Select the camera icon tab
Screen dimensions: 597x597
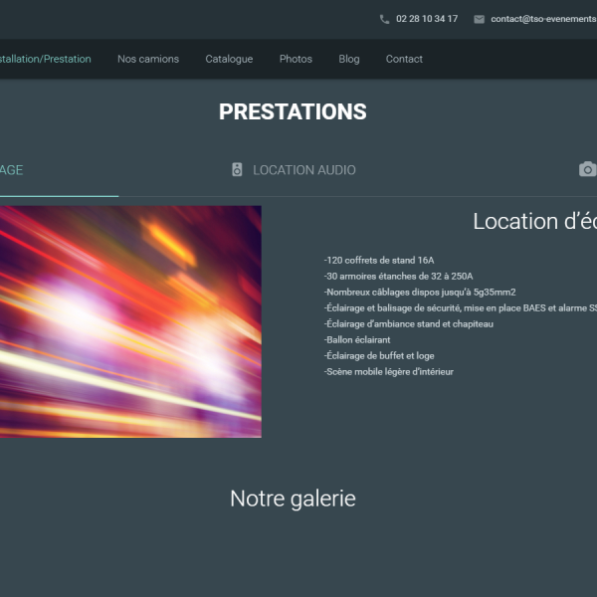[587, 170]
